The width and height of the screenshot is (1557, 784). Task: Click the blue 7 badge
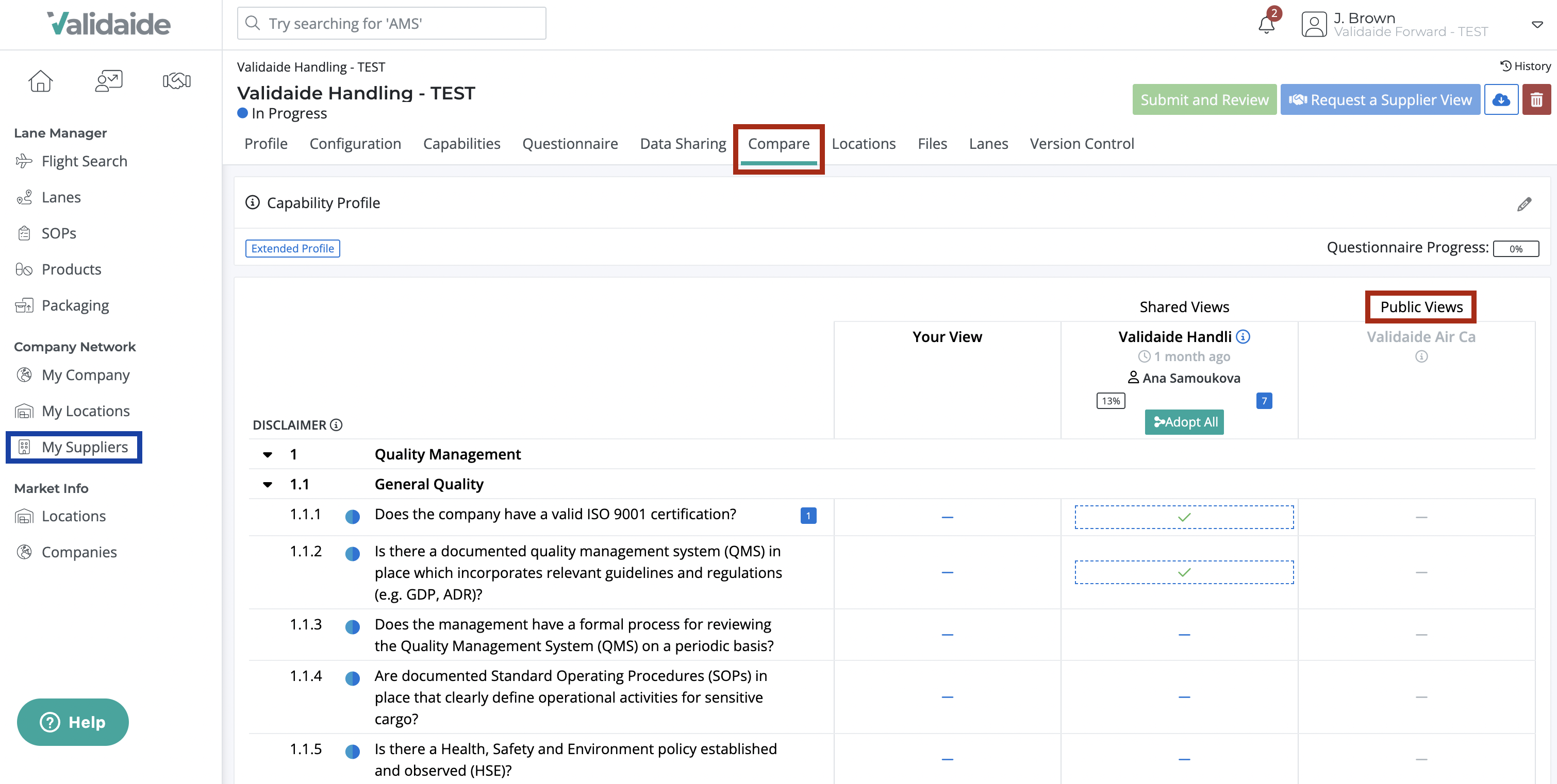[1264, 400]
